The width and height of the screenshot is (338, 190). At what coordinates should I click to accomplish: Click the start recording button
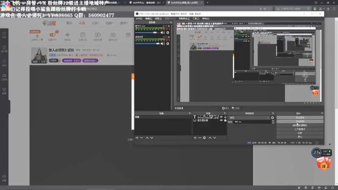point(300,121)
